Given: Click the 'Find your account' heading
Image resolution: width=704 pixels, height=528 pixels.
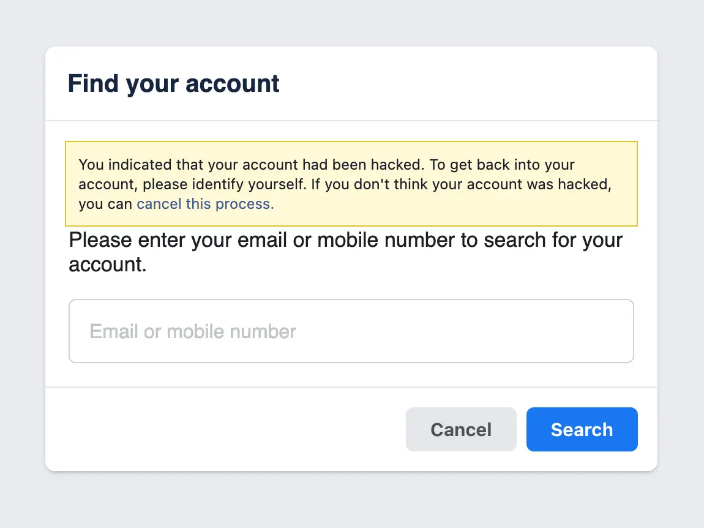Looking at the screenshot, I should click(173, 83).
